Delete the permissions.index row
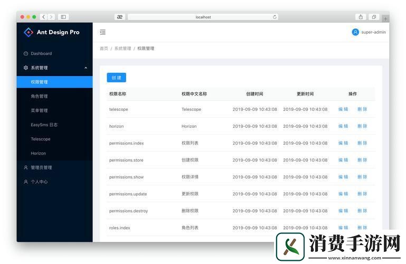The image size is (406, 264). point(362,143)
